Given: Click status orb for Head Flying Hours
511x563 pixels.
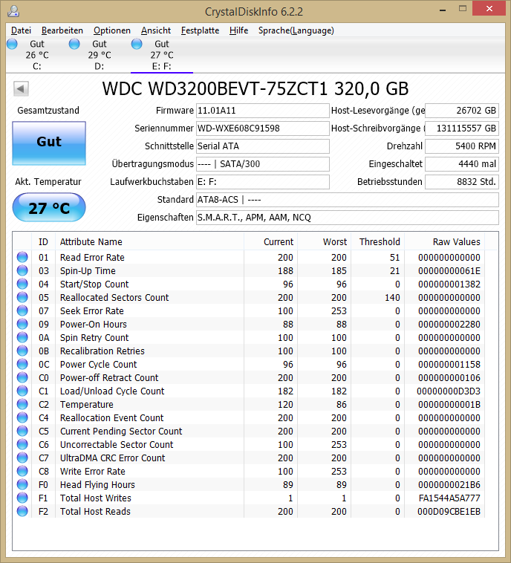Looking at the screenshot, I should pyautogui.click(x=22, y=484).
